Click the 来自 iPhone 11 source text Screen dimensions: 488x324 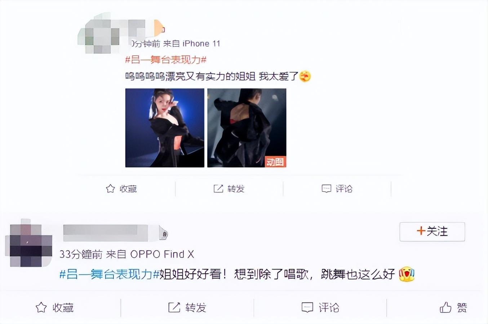click(191, 44)
